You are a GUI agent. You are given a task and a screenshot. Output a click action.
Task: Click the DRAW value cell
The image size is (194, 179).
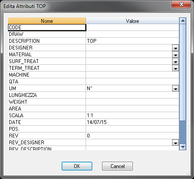pyautogui.click(x=132, y=34)
